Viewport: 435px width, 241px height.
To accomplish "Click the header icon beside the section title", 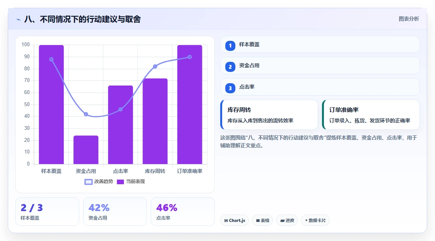I will click(x=19, y=19).
